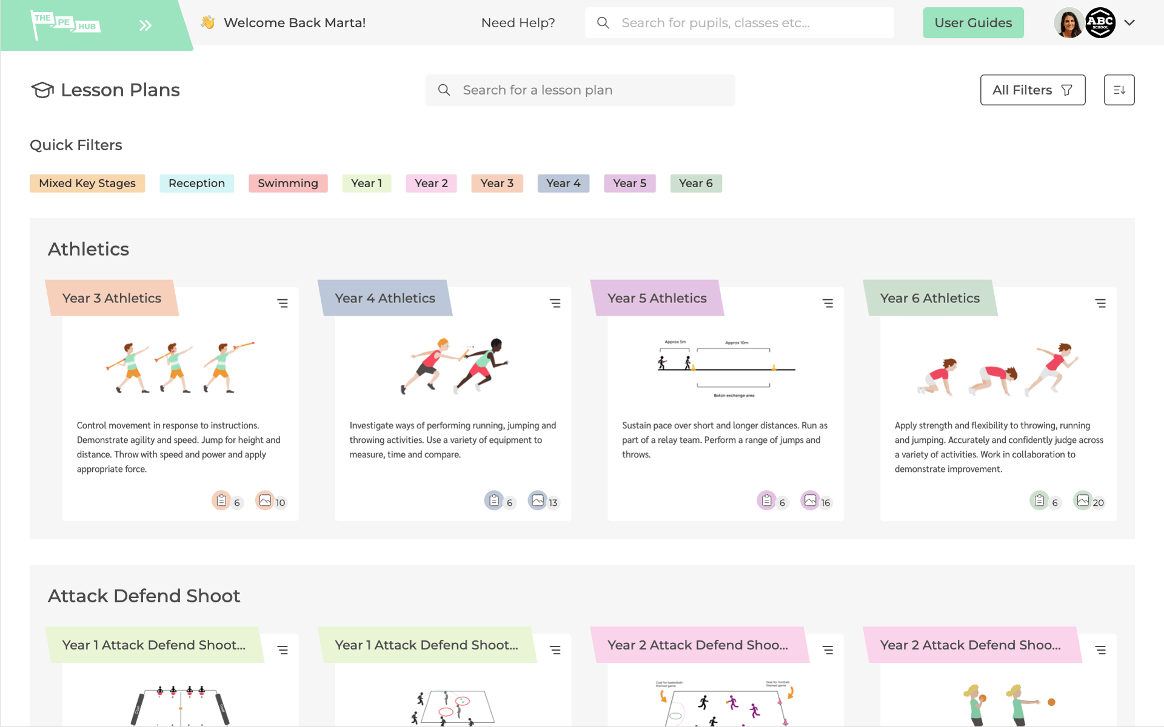Screen dimensions: 1164x727
Task: Filter lessons by Year 4
Action: coord(563,183)
